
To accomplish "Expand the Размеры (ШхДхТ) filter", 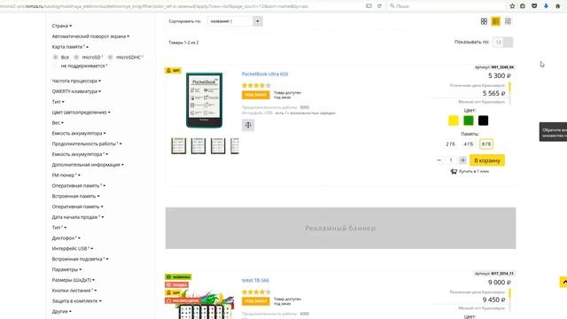I will (73, 280).
